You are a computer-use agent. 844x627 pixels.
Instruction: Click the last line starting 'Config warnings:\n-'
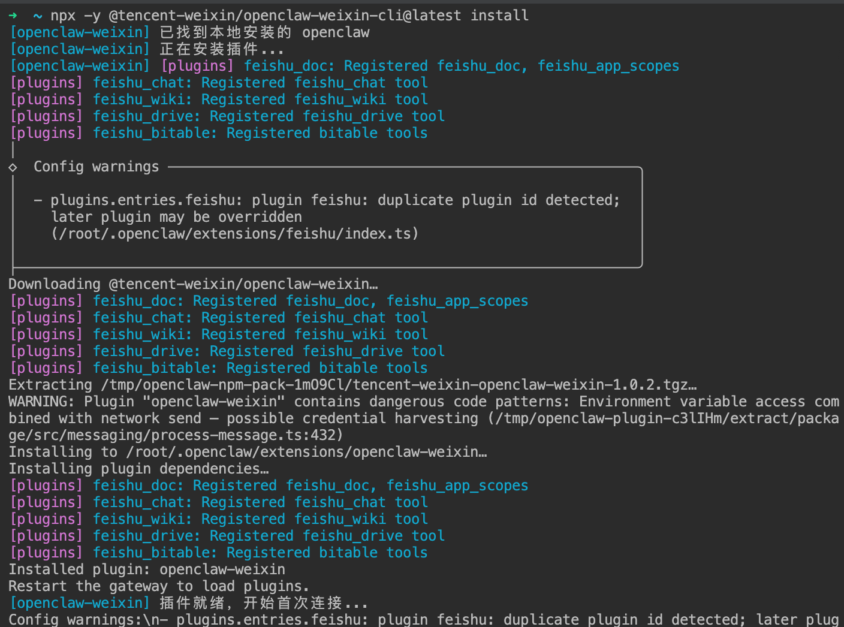424,619
